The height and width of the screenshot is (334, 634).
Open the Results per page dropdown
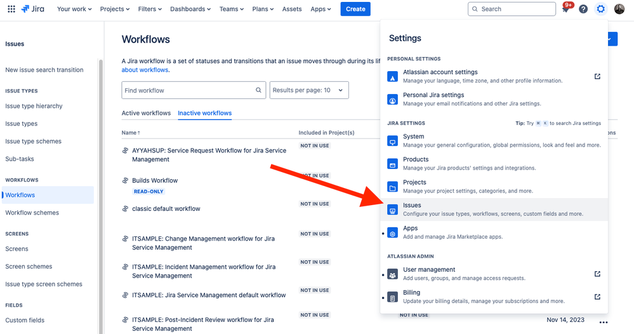coord(309,90)
